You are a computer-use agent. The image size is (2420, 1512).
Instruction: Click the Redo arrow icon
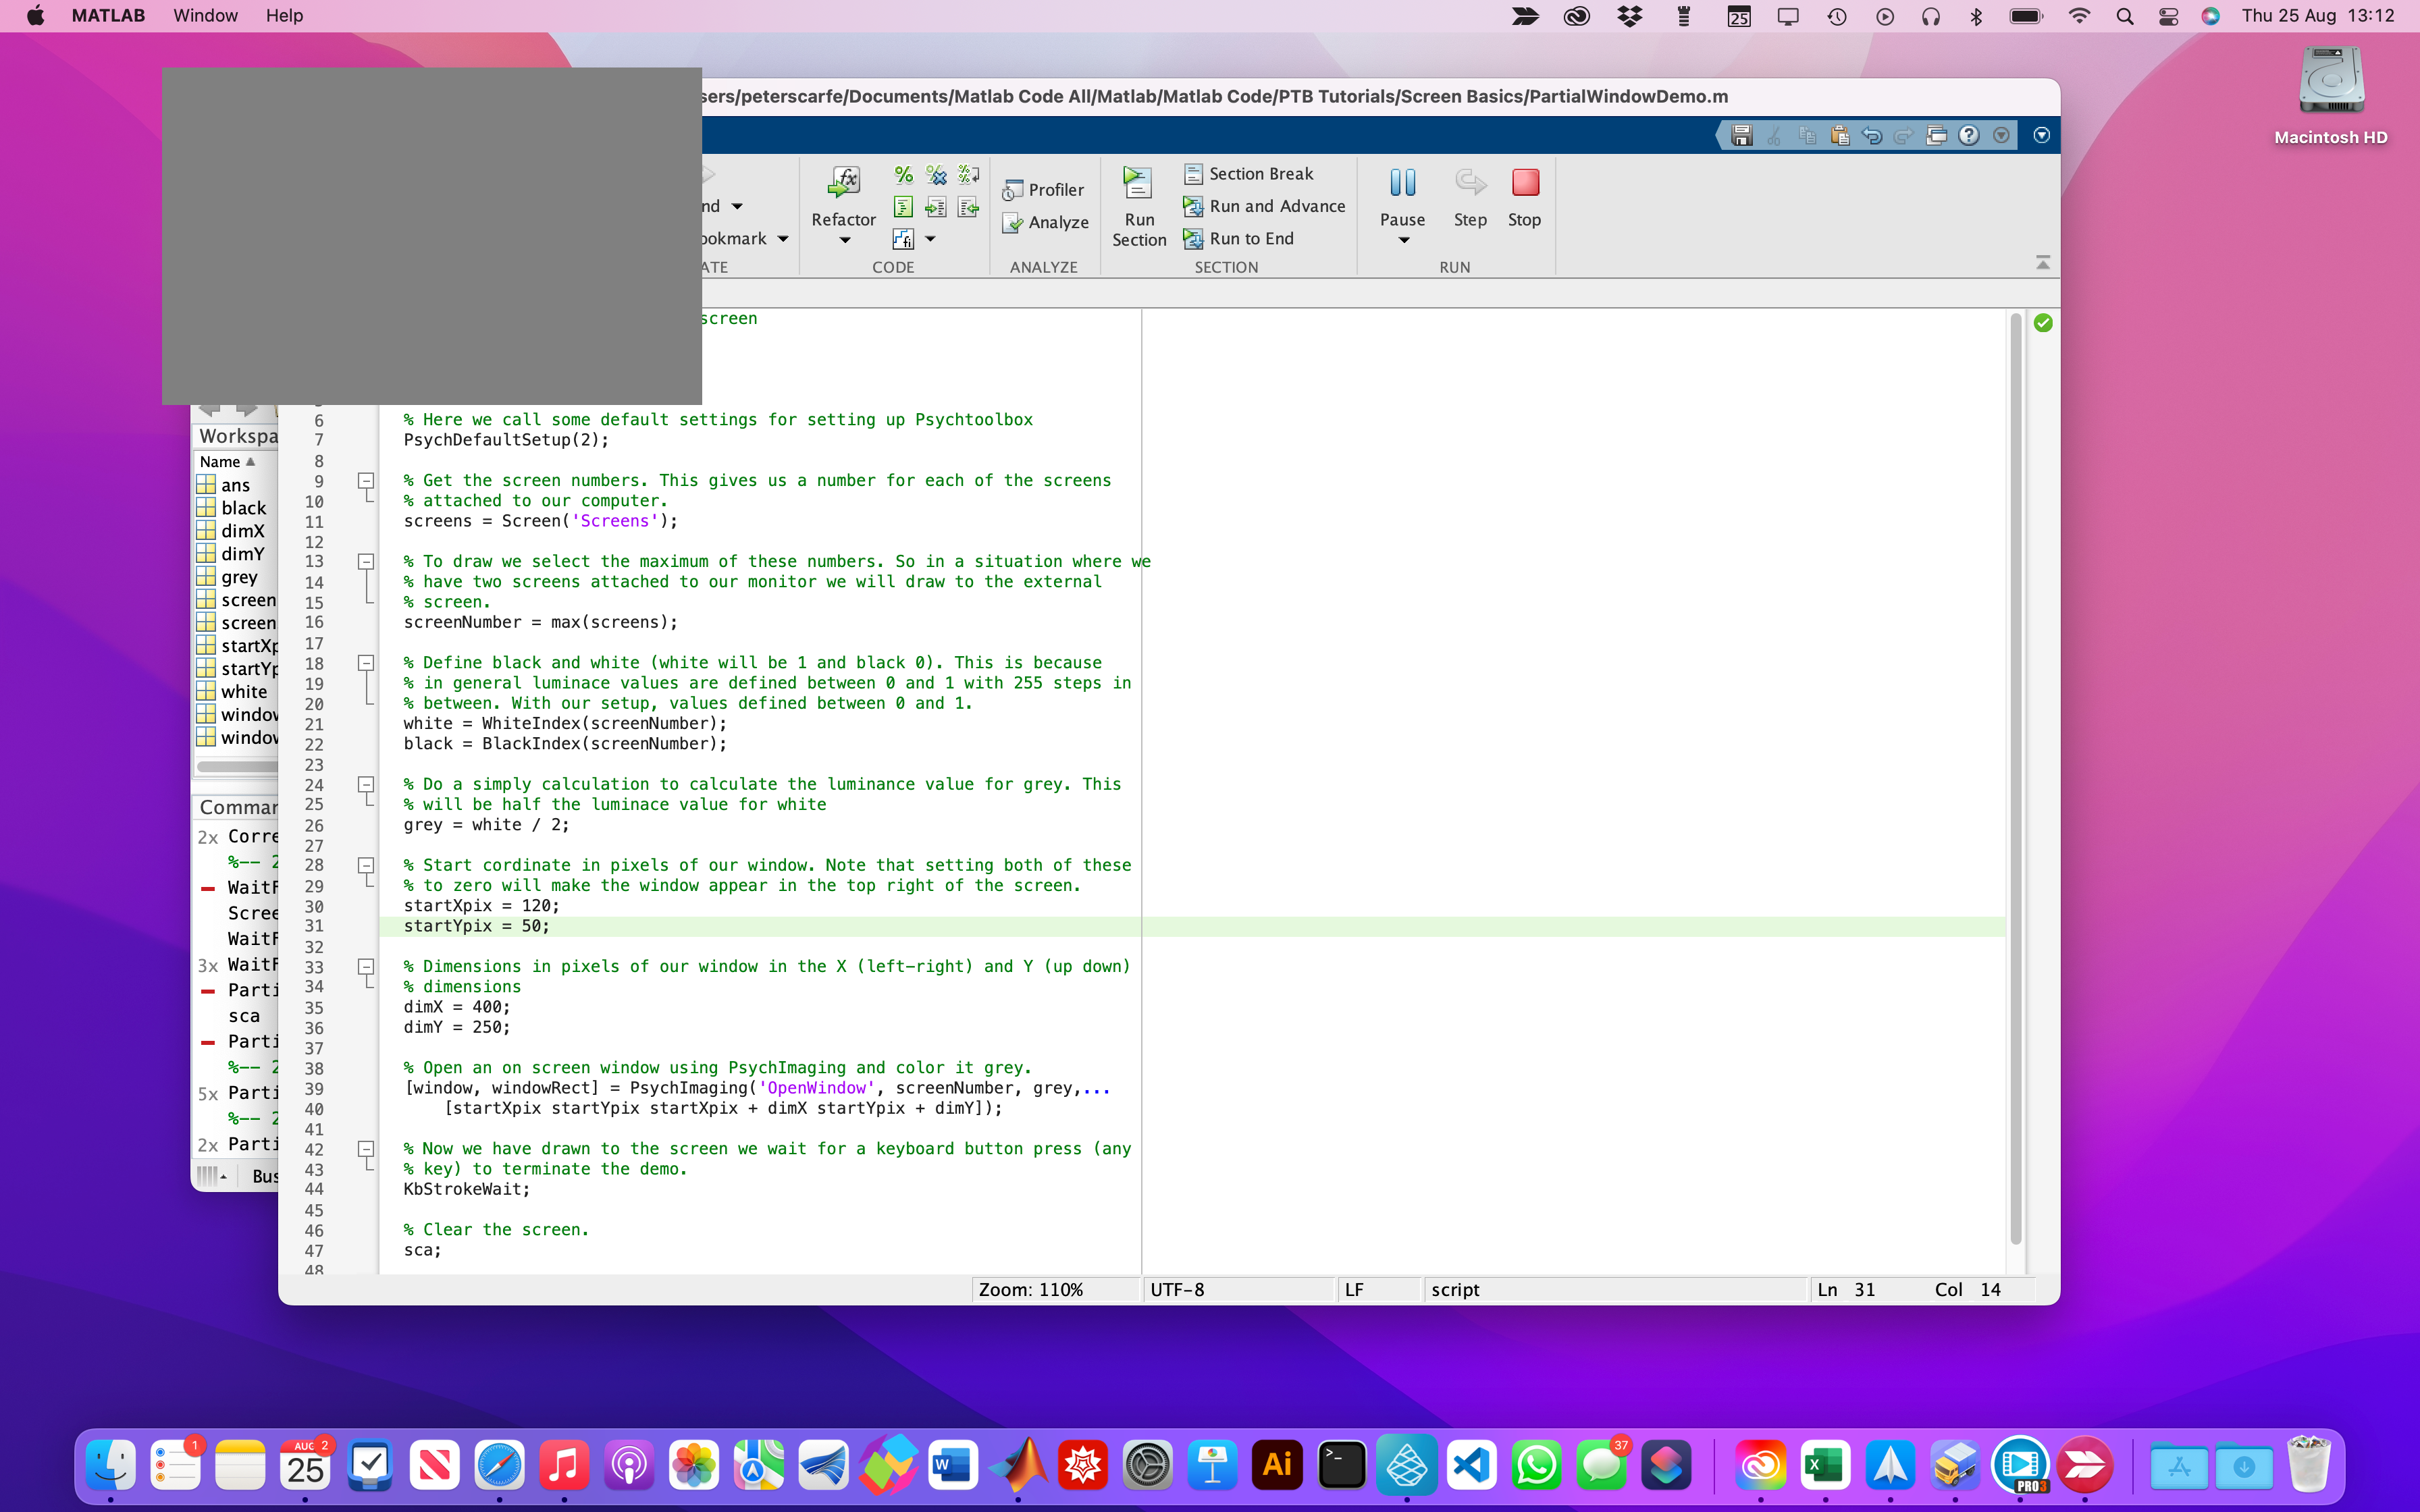click(1904, 135)
